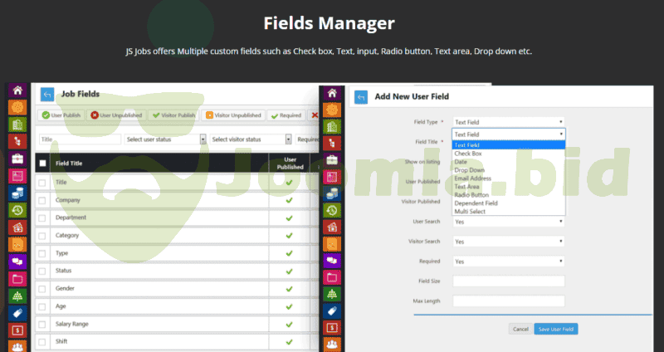The image size is (664, 352).
Task: Click the Cancel button
Action: pyautogui.click(x=520, y=330)
